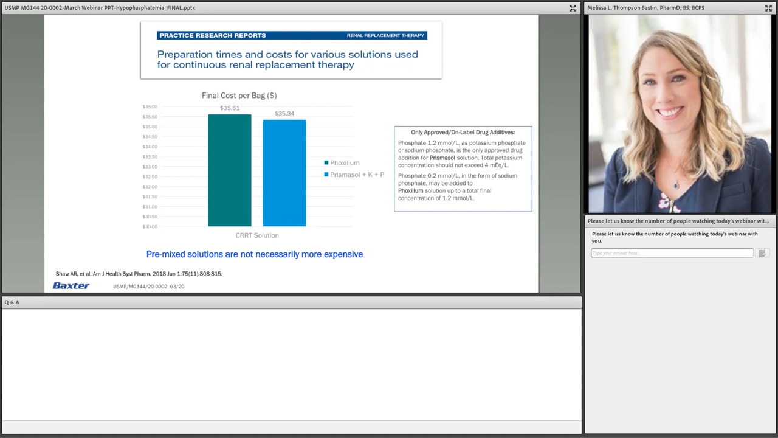Click the presentation file name title

point(100,8)
